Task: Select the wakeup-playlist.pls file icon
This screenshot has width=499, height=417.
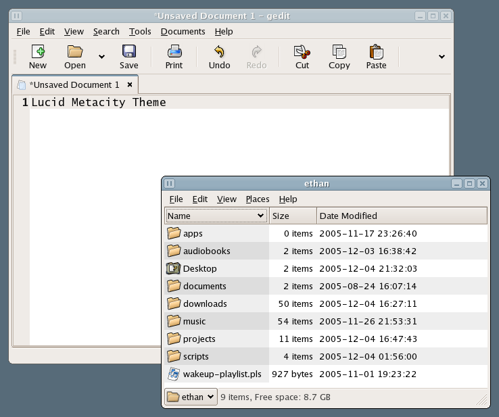Action: coord(174,374)
